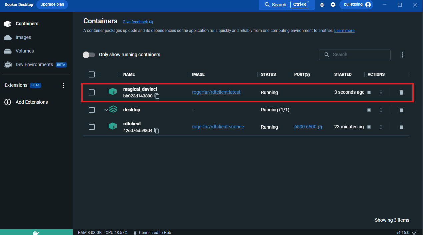Open Docker settings via the gear icon

click(x=333, y=5)
